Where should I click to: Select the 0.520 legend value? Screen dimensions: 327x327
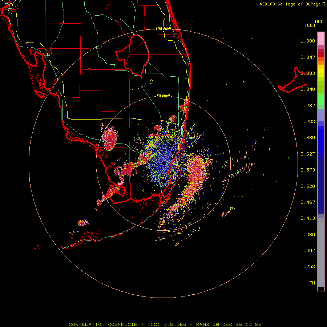pos(308,186)
